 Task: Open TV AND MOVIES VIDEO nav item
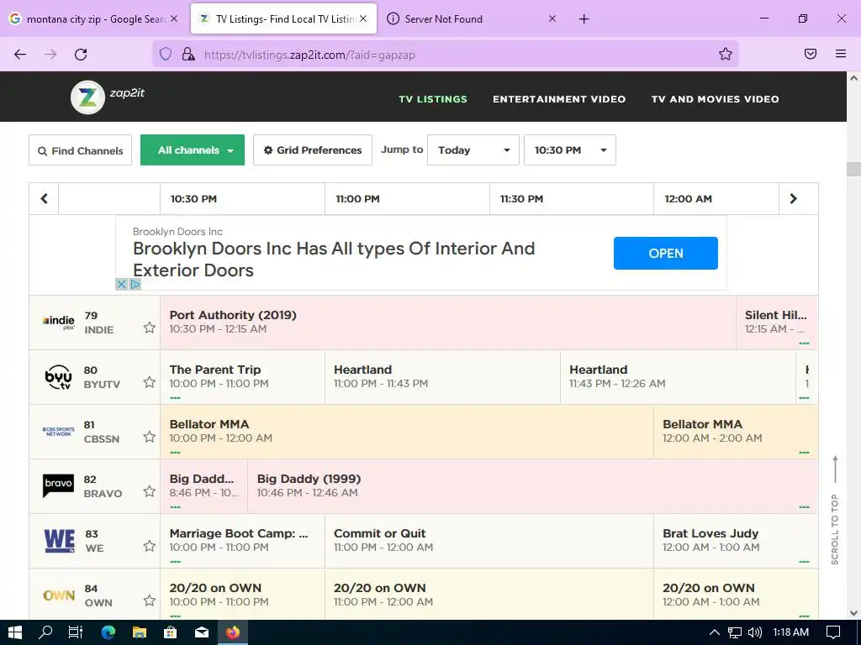[x=715, y=99]
